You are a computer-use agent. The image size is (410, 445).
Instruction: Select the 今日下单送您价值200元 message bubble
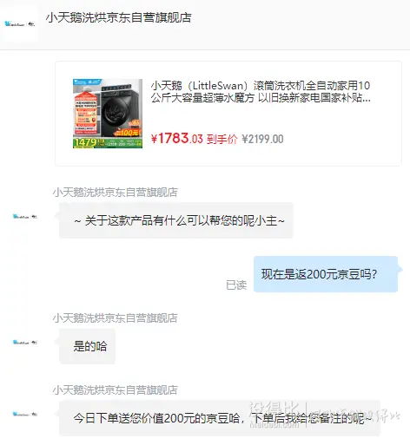click(x=220, y=418)
